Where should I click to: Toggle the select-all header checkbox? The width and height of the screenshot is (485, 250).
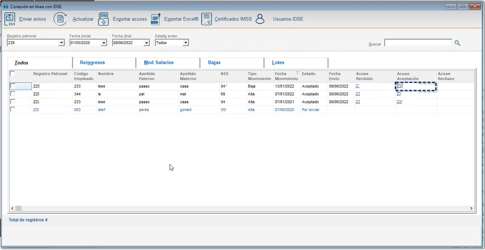pos(13,74)
